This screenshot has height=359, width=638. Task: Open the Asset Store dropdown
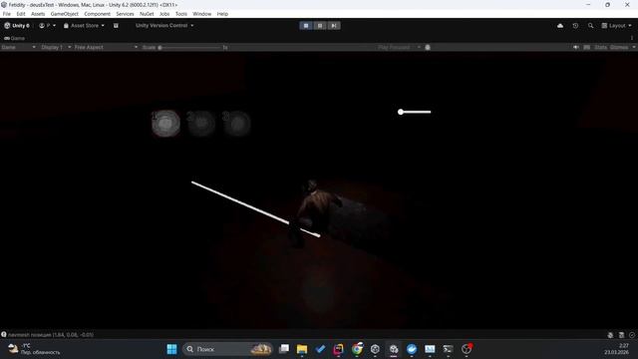tap(84, 26)
